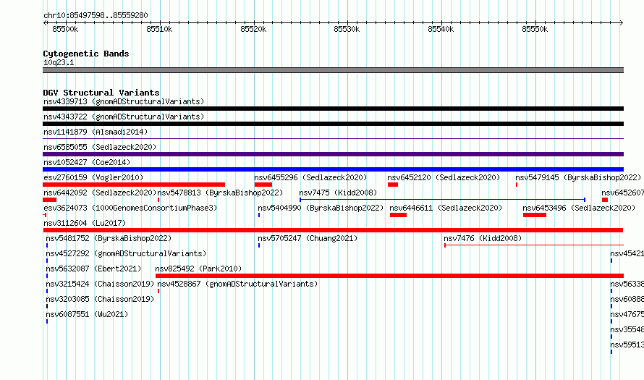Click the red bar under nsv6442092
Image resolution: width=644 pixels, height=380 pixels.
[49, 200]
